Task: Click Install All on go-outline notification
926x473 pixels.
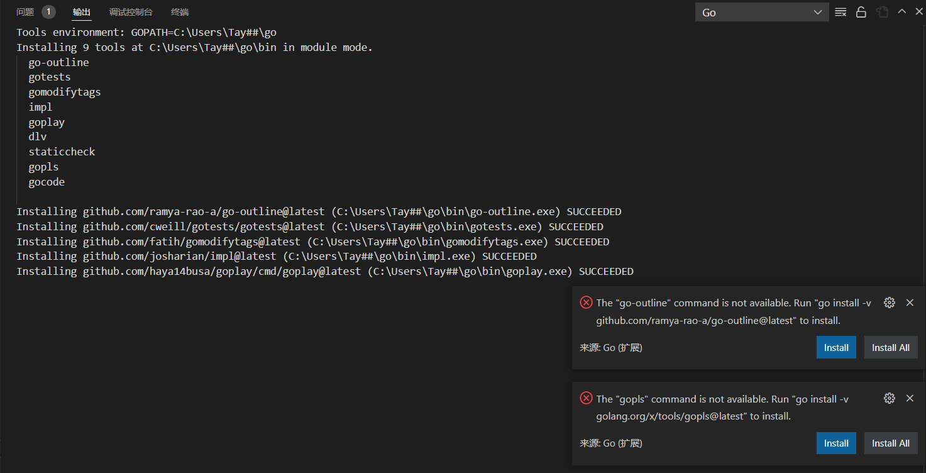Action: pyautogui.click(x=891, y=347)
